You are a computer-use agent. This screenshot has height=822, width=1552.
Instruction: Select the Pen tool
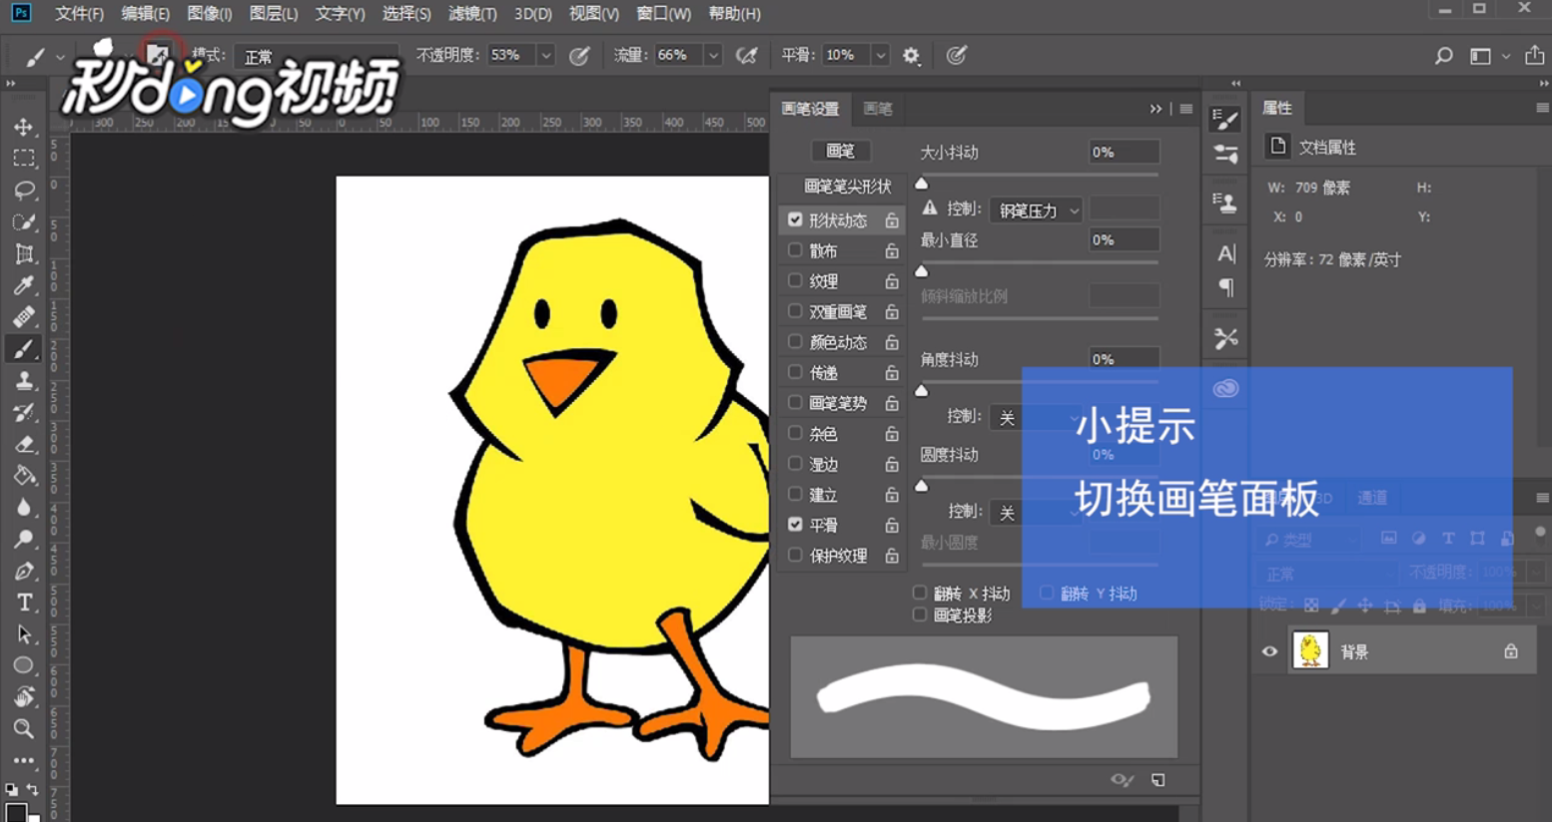pos(24,572)
